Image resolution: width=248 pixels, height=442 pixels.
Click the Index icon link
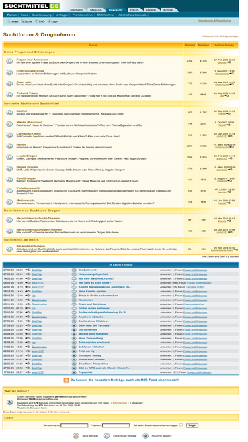click(9, 21)
